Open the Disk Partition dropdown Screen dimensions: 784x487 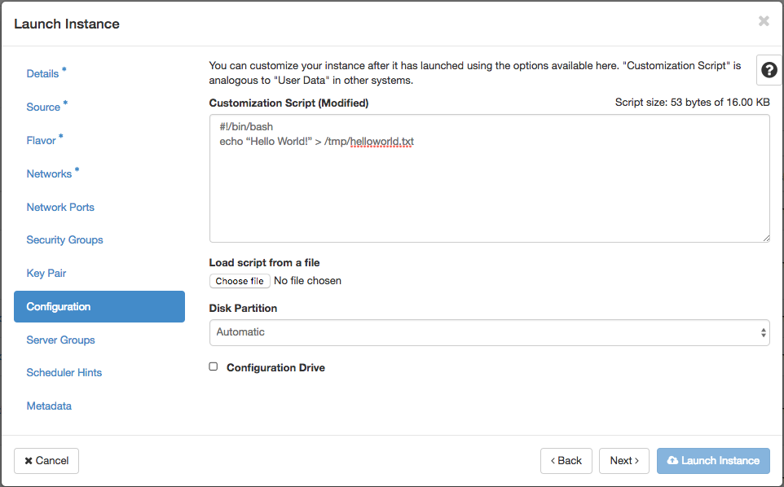coord(489,332)
